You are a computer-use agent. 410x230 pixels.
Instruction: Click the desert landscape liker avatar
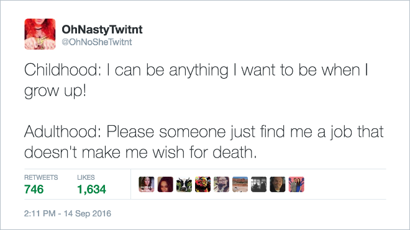(240, 184)
